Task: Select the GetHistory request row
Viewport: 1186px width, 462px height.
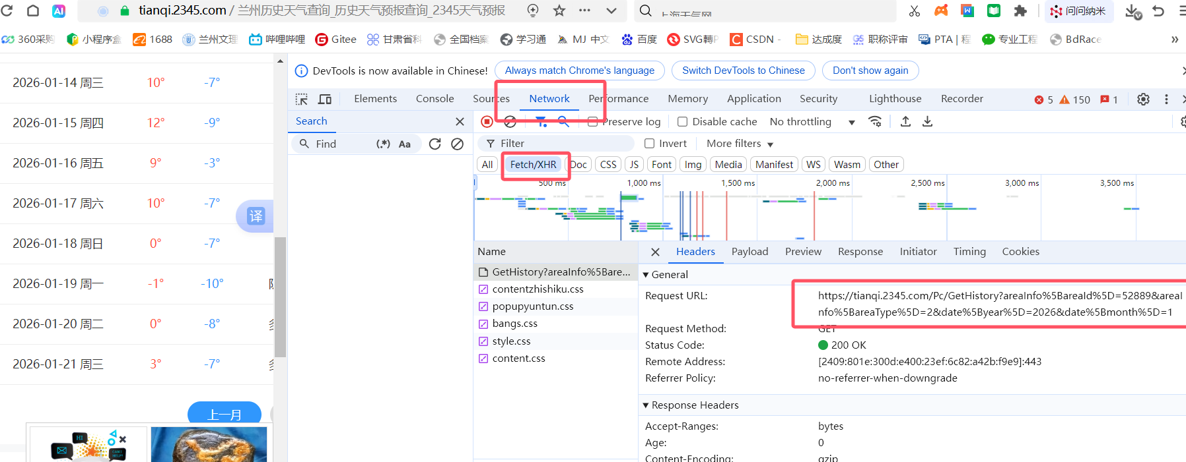Action: [x=555, y=272]
